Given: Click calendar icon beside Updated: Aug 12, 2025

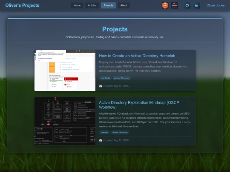Looking at the screenshot, I should click(101, 140).
